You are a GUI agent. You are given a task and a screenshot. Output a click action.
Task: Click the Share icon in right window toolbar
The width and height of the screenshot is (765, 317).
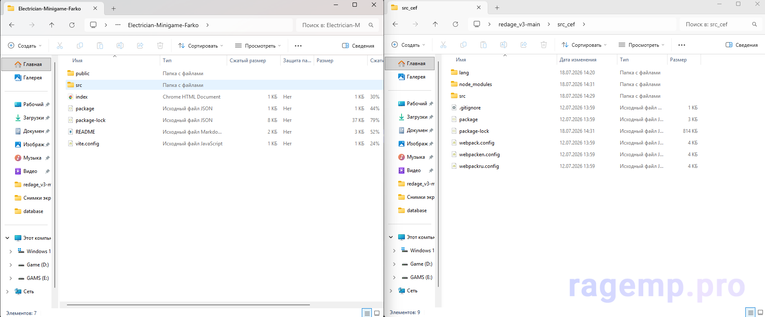click(523, 45)
